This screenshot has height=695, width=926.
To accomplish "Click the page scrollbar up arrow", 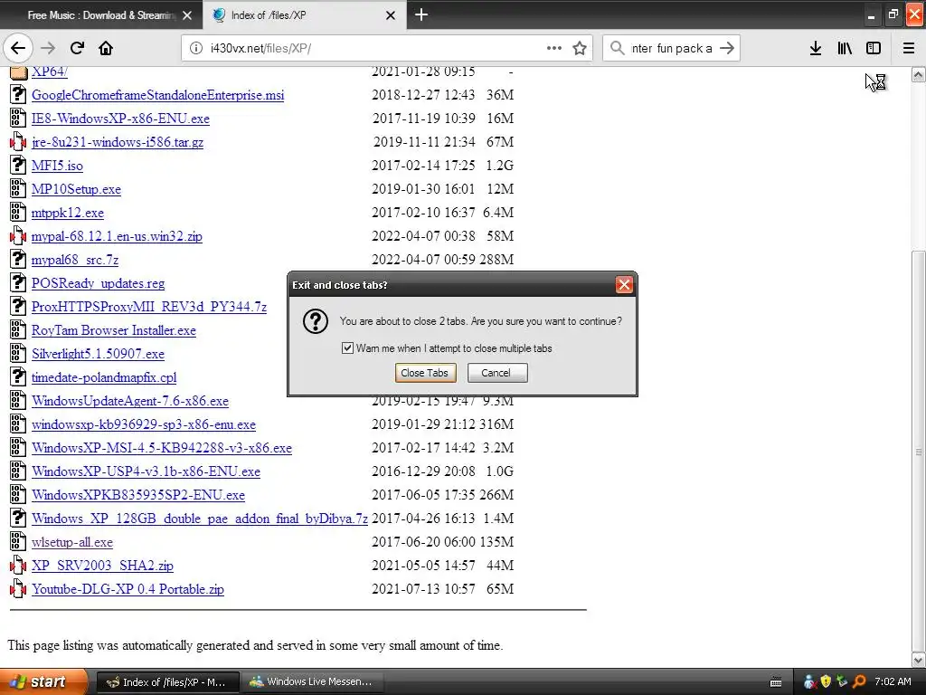I will (x=919, y=74).
